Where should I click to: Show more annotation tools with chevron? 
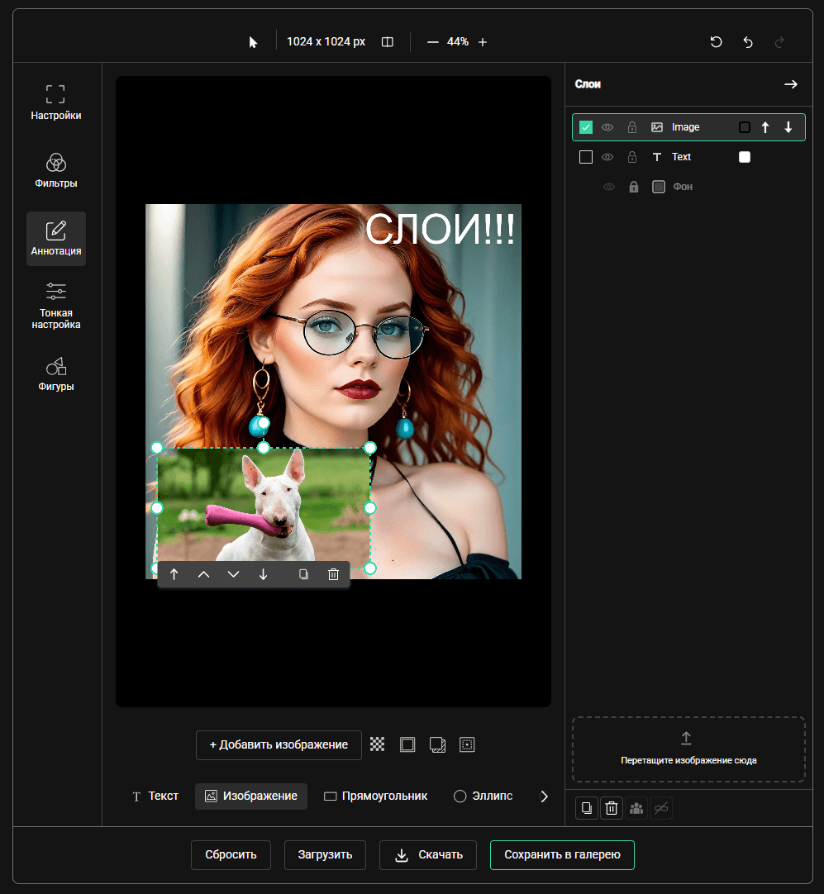[x=544, y=797]
